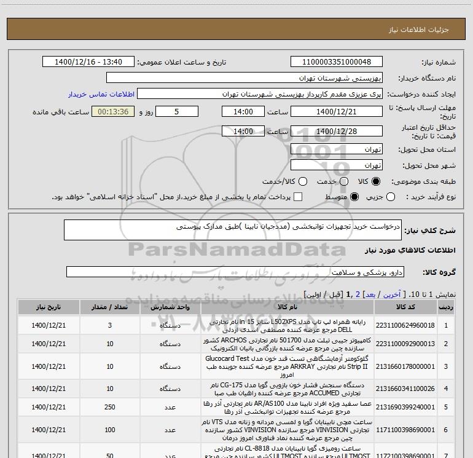Image resolution: width=473 pixels, height=458 pixels.
Task: Choose the متوسط purchase type
Action: 354,197
